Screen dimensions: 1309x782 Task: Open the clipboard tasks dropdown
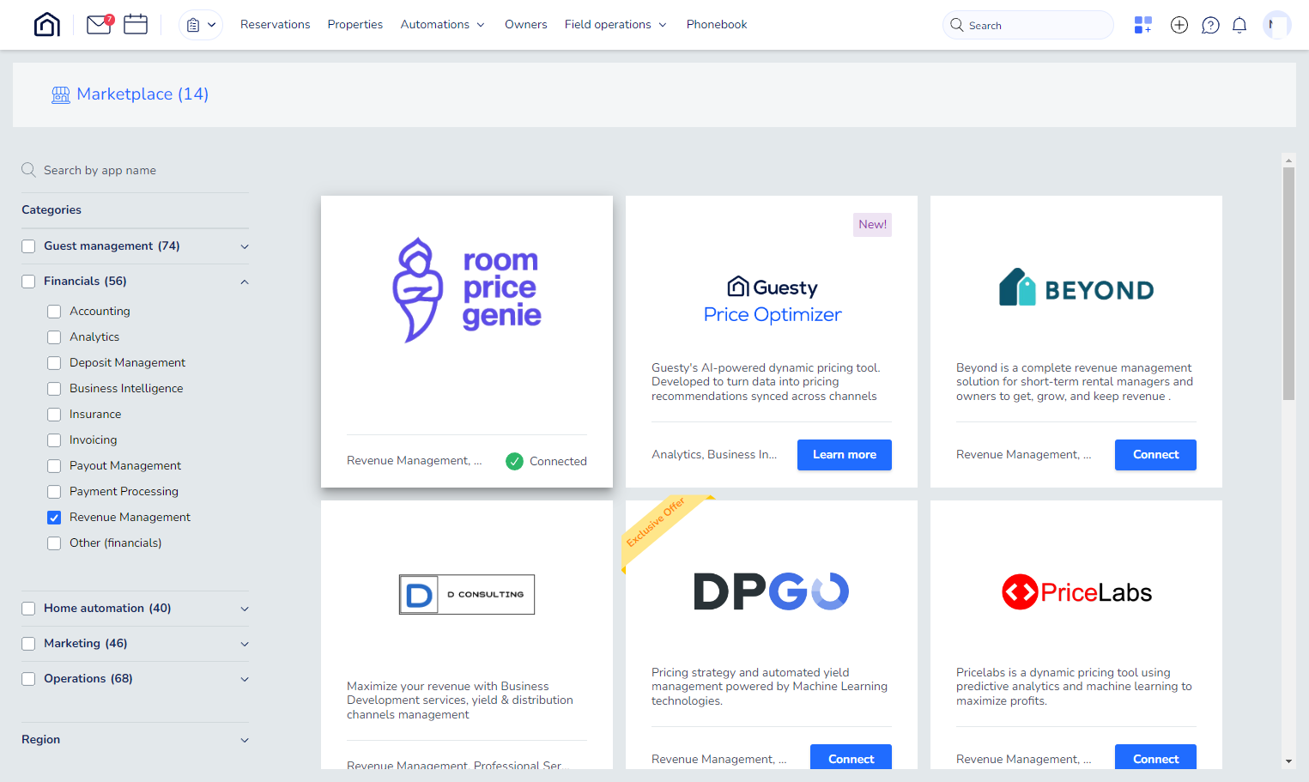(x=201, y=25)
